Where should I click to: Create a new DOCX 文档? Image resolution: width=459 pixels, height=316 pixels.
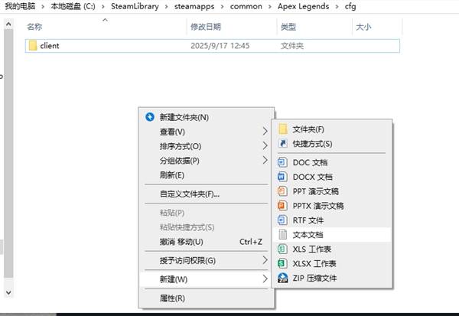click(x=332, y=177)
